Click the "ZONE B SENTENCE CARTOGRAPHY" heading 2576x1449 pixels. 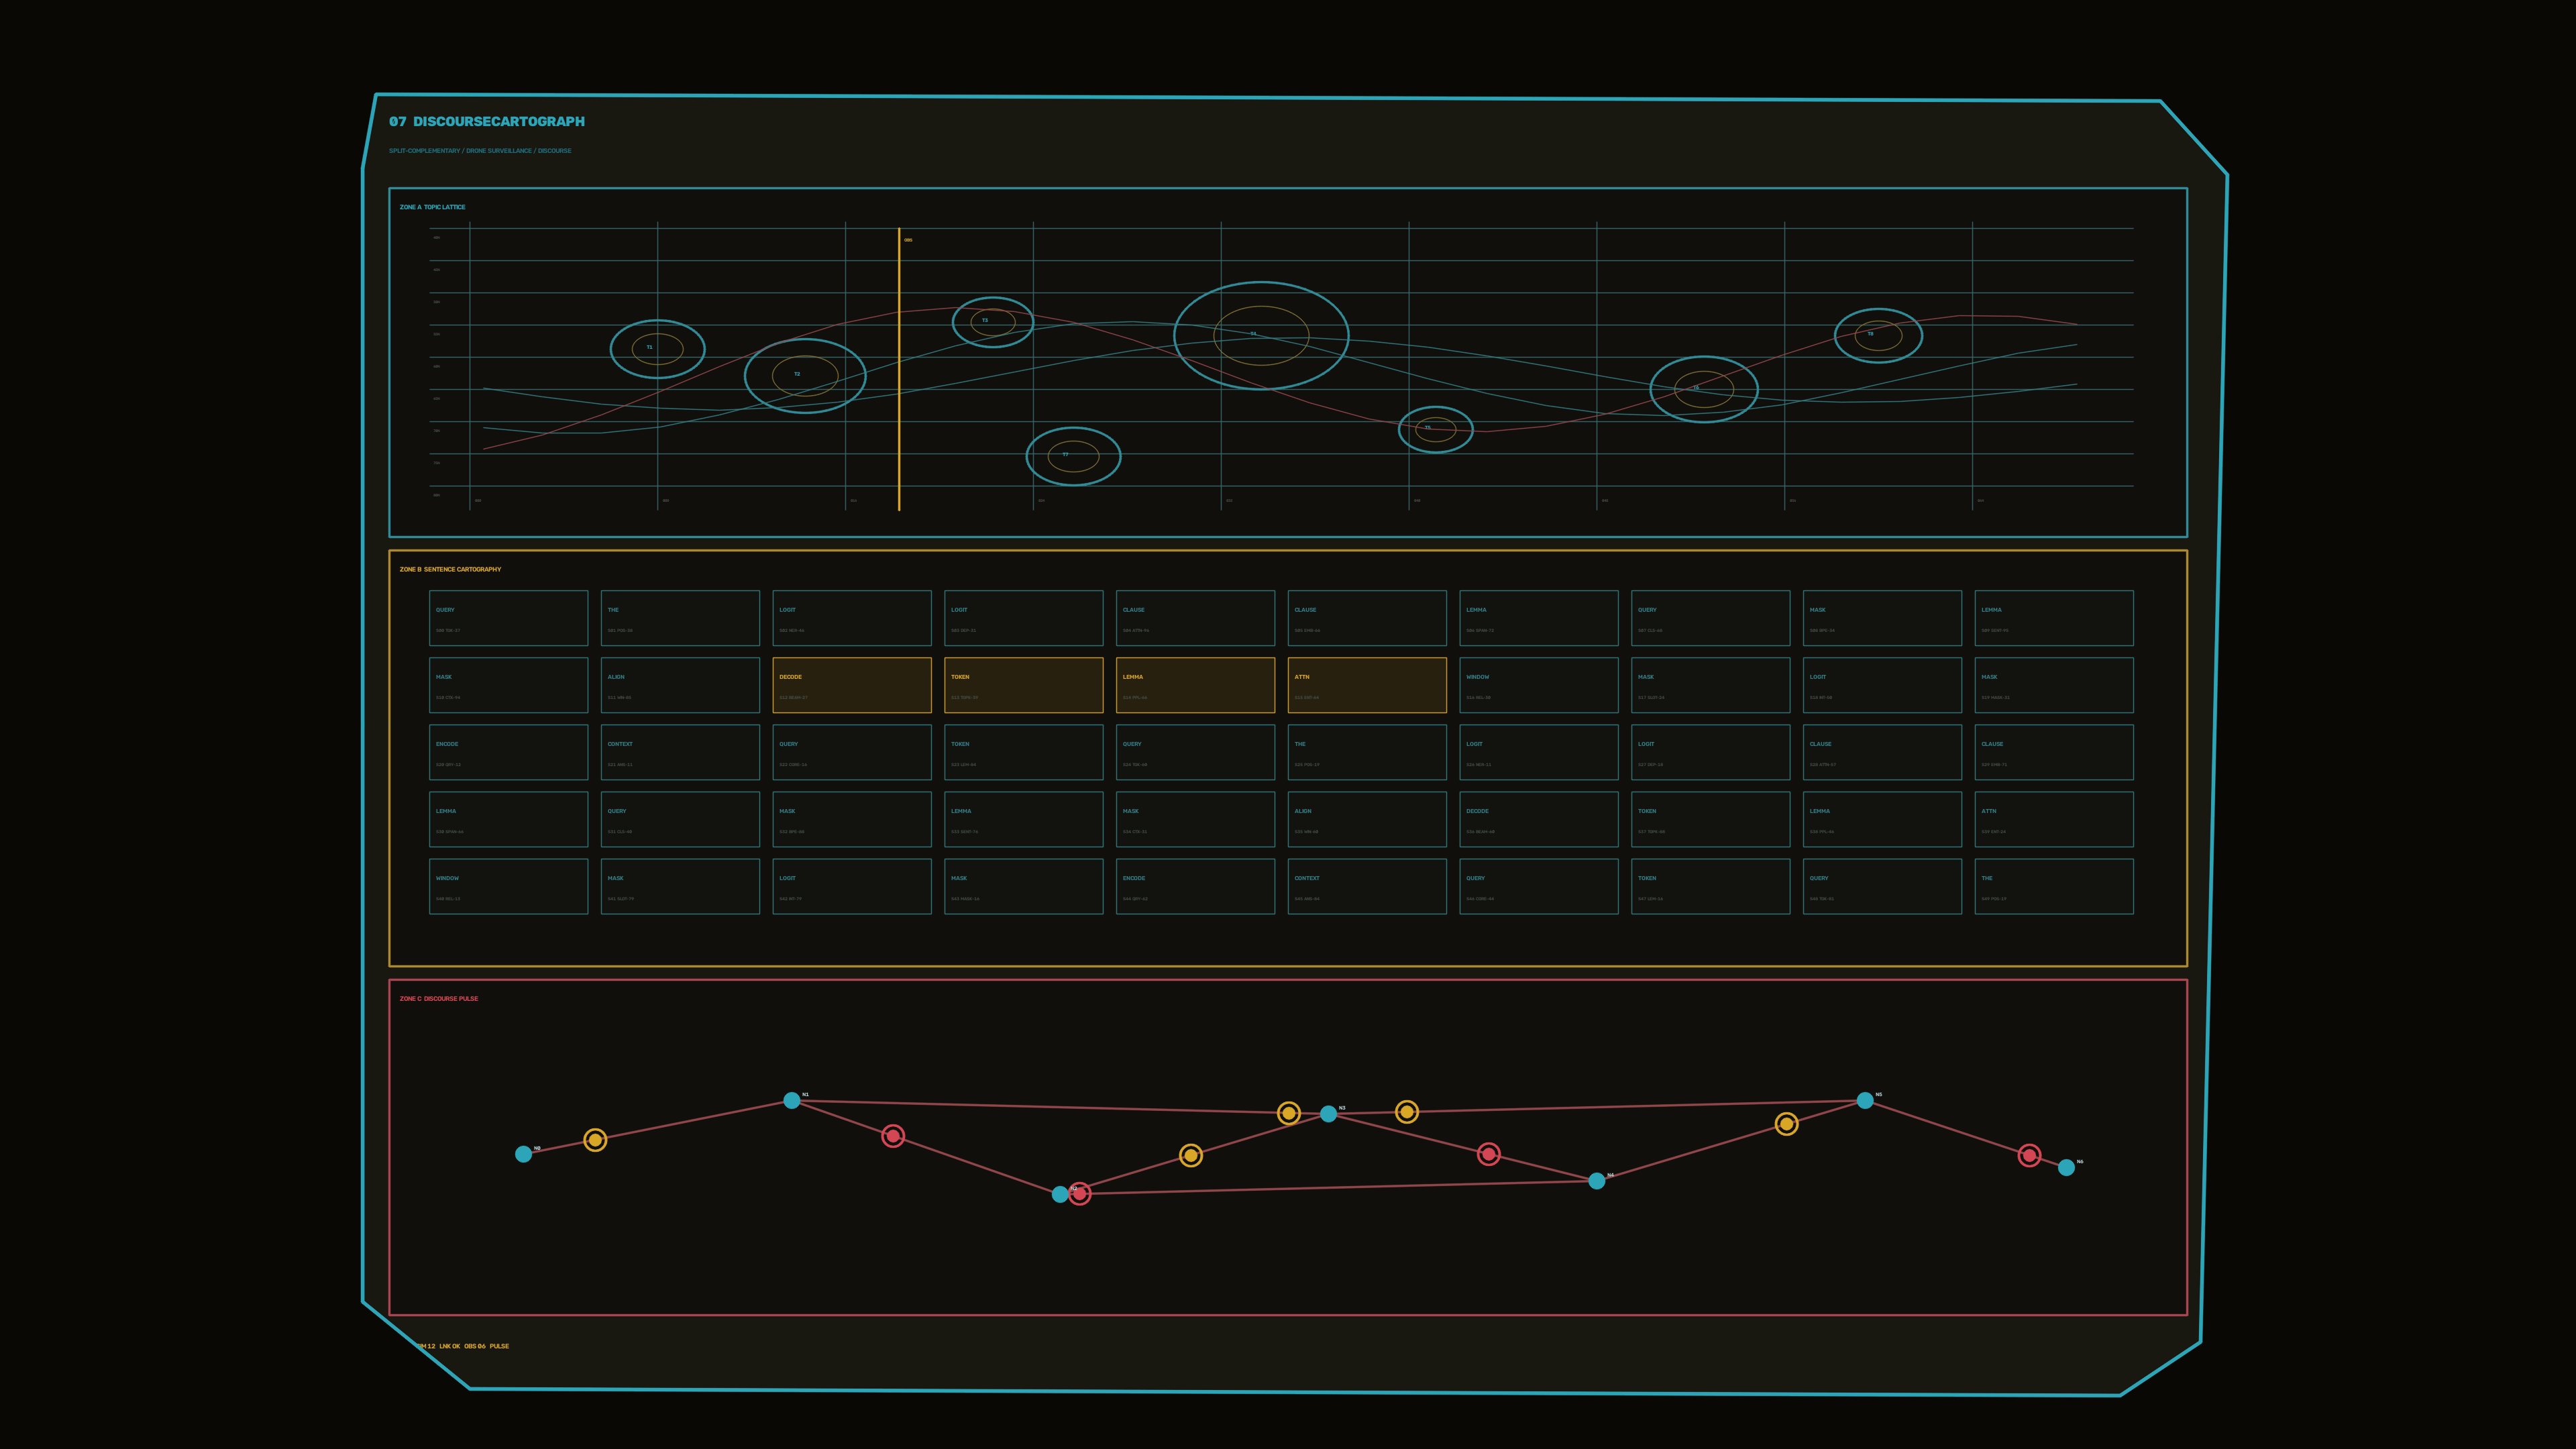tap(450, 569)
